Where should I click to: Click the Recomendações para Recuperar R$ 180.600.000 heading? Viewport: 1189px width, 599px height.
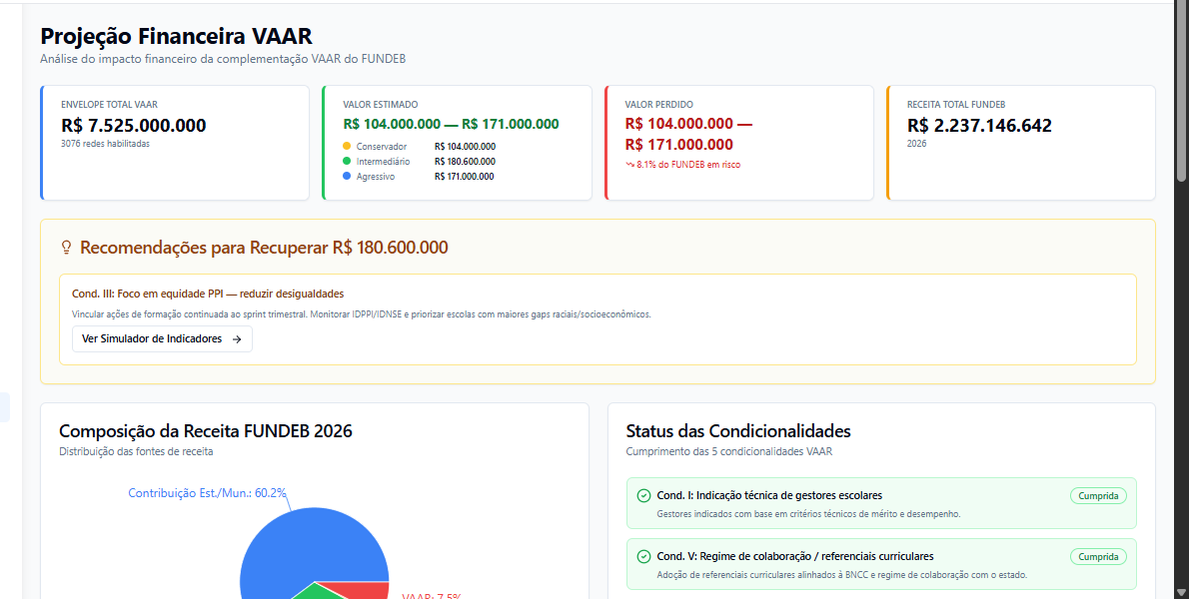click(264, 248)
